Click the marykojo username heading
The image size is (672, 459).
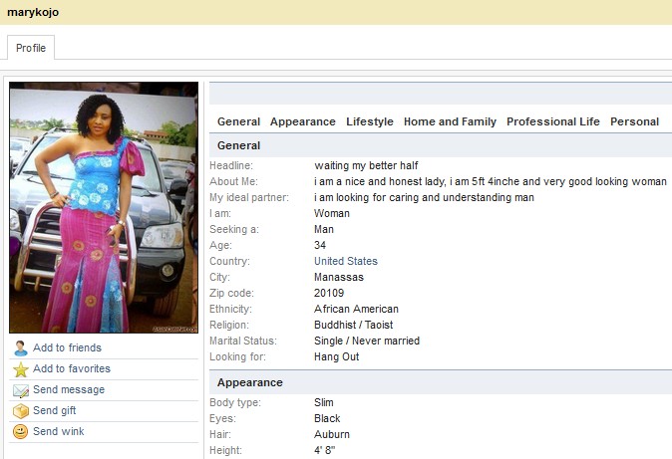point(33,12)
